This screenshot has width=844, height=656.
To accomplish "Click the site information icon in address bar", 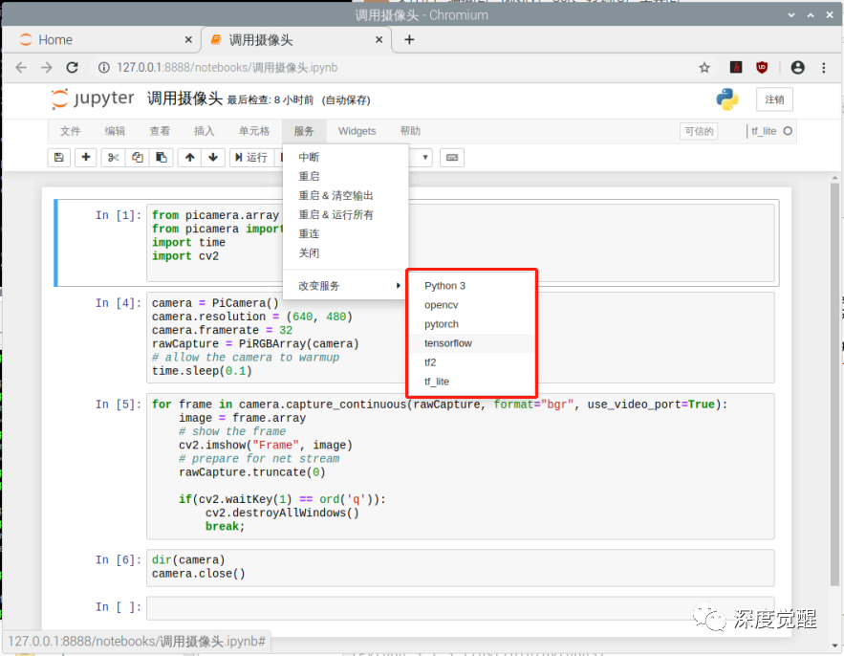I will coord(104,67).
